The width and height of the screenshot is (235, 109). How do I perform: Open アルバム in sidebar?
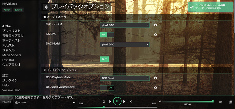click(9, 45)
